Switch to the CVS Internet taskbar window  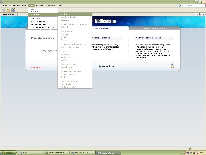(56, 153)
